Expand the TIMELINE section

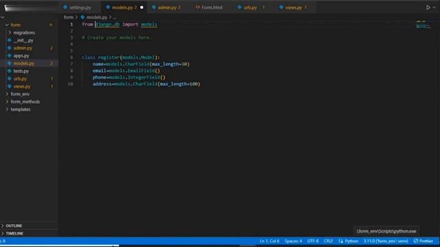(x=14, y=233)
